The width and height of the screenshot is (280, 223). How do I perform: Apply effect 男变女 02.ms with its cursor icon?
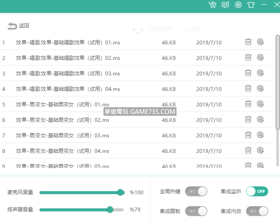click(260, 120)
